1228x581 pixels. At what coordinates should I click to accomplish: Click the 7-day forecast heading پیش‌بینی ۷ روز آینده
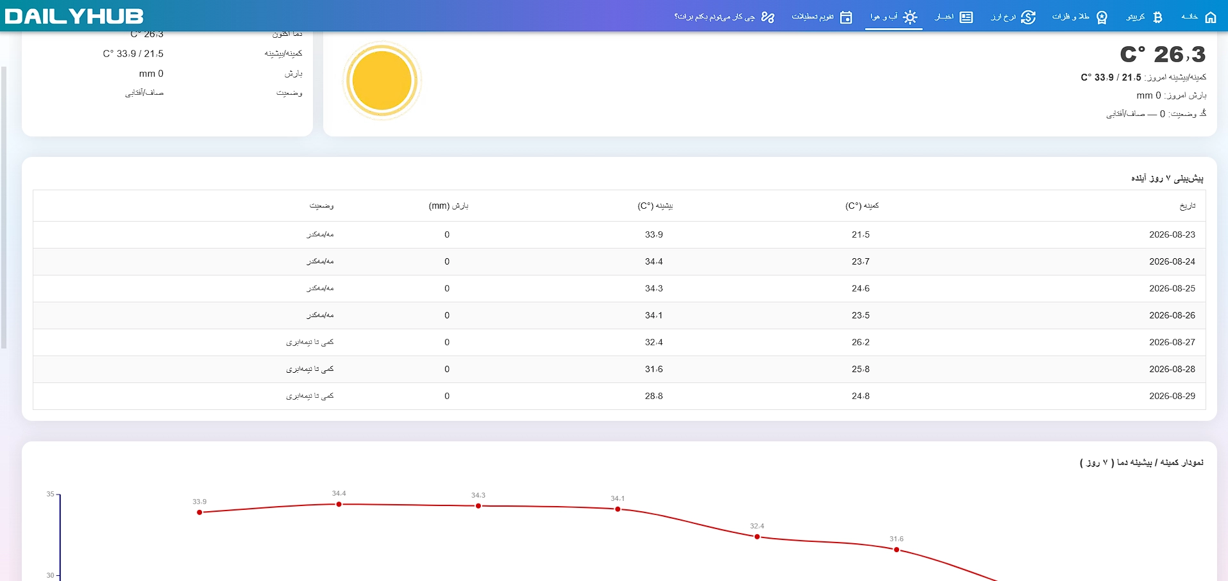click(1167, 178)
